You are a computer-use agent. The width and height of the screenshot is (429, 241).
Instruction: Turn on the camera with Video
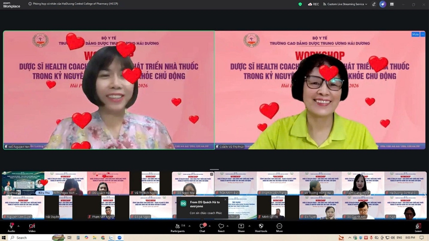32,228
